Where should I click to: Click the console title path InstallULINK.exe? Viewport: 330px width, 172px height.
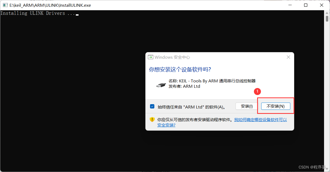tap(50, 5)
